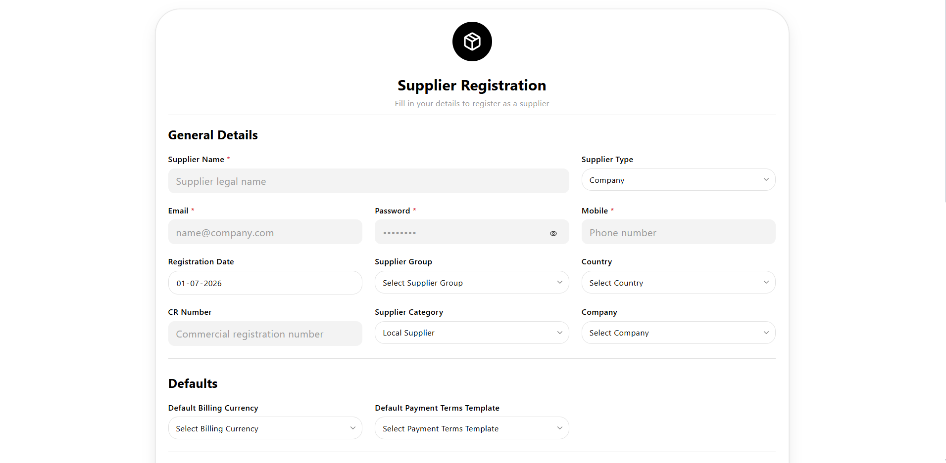This screenshot has height=463, width=946.
Task: Click the package box logo icon
Action: [472, 42]
